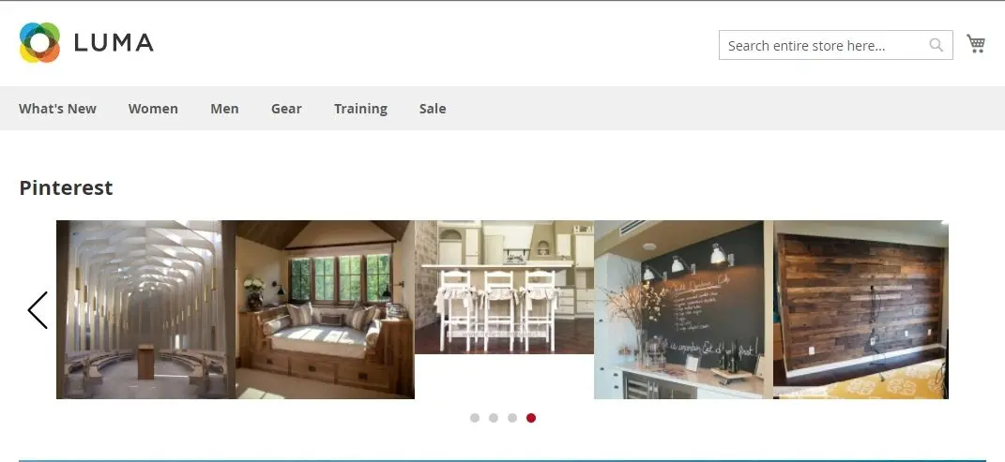Expand the Women menu

pos(153,109)
